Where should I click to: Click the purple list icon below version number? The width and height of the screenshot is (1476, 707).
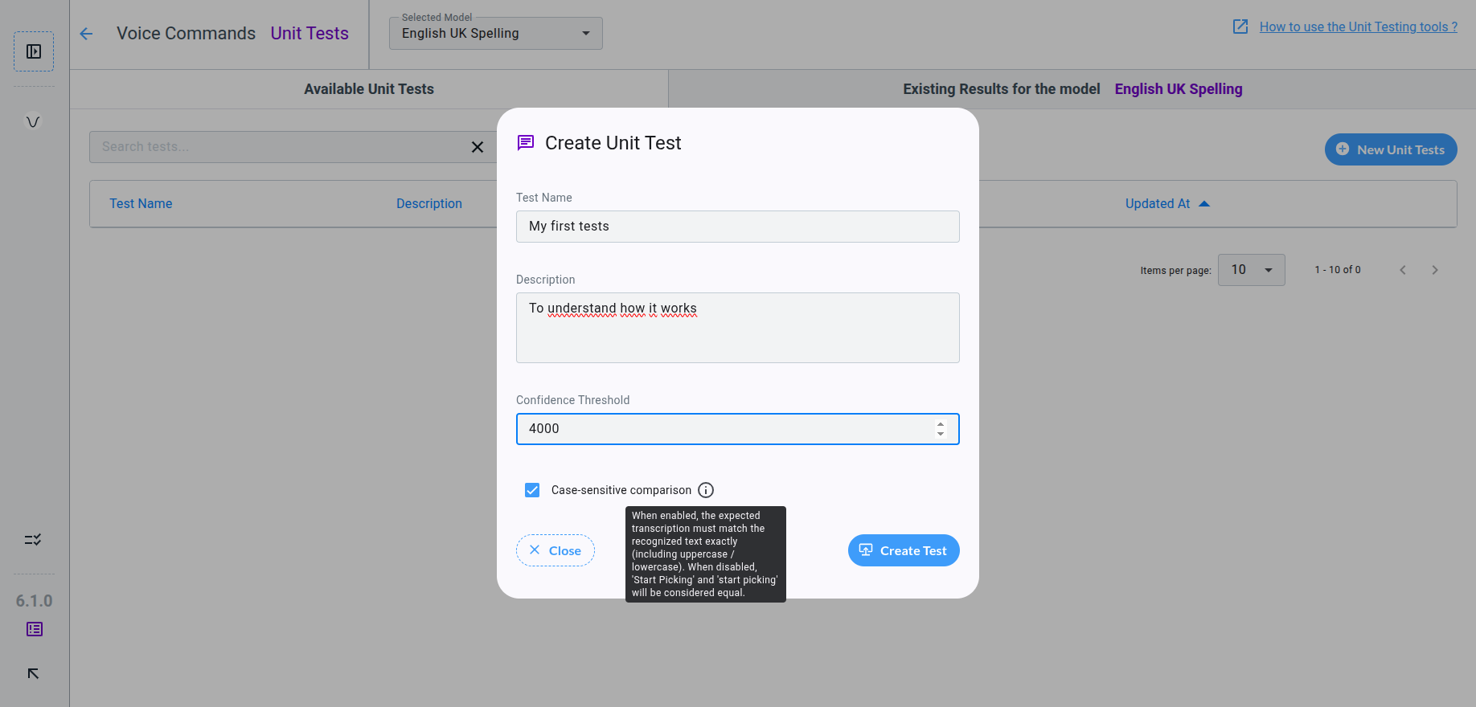[x=35, y=629]
